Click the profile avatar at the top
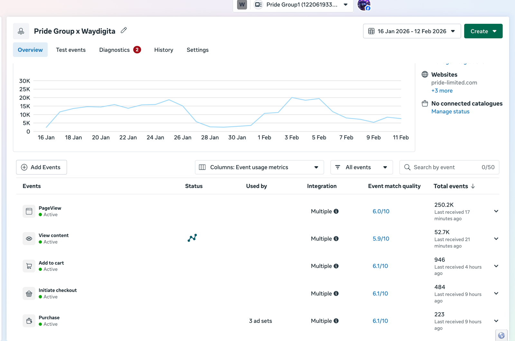The height and width of the screenshot is (341, 515). [x=364, y=5]
